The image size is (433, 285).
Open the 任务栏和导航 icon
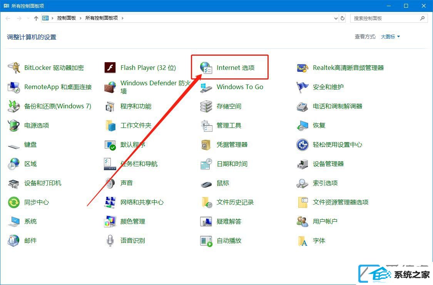tap(110, 164)
